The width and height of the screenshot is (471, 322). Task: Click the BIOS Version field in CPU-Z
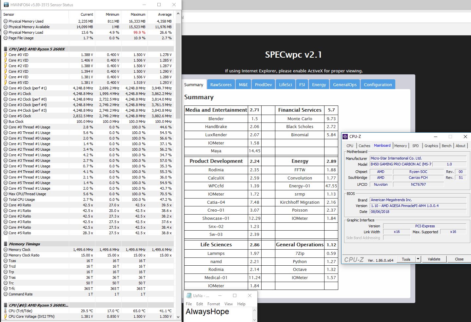click(418, 206)
